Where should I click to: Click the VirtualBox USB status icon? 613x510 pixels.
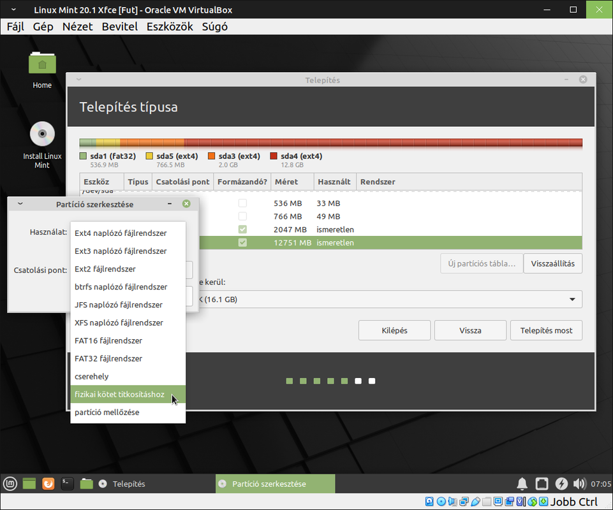click(x=475, y=502)
